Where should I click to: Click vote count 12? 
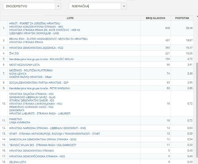[x=168, y=139]
